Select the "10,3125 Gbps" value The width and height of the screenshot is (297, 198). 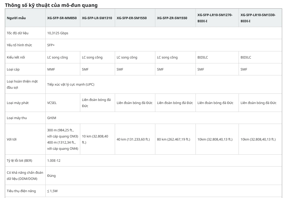click(x=58, y=33)
